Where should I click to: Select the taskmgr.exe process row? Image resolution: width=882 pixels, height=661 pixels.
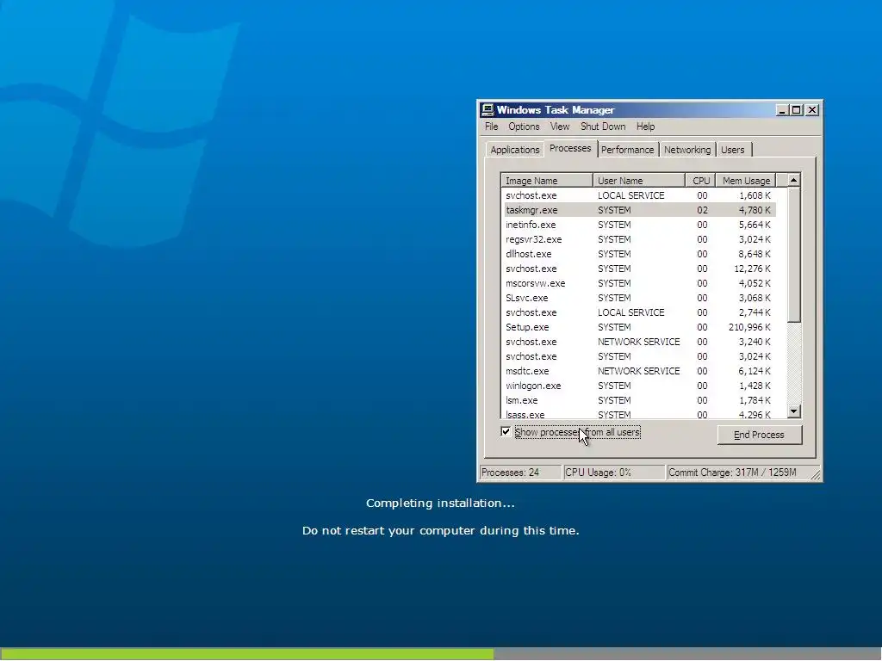(638, 210)
